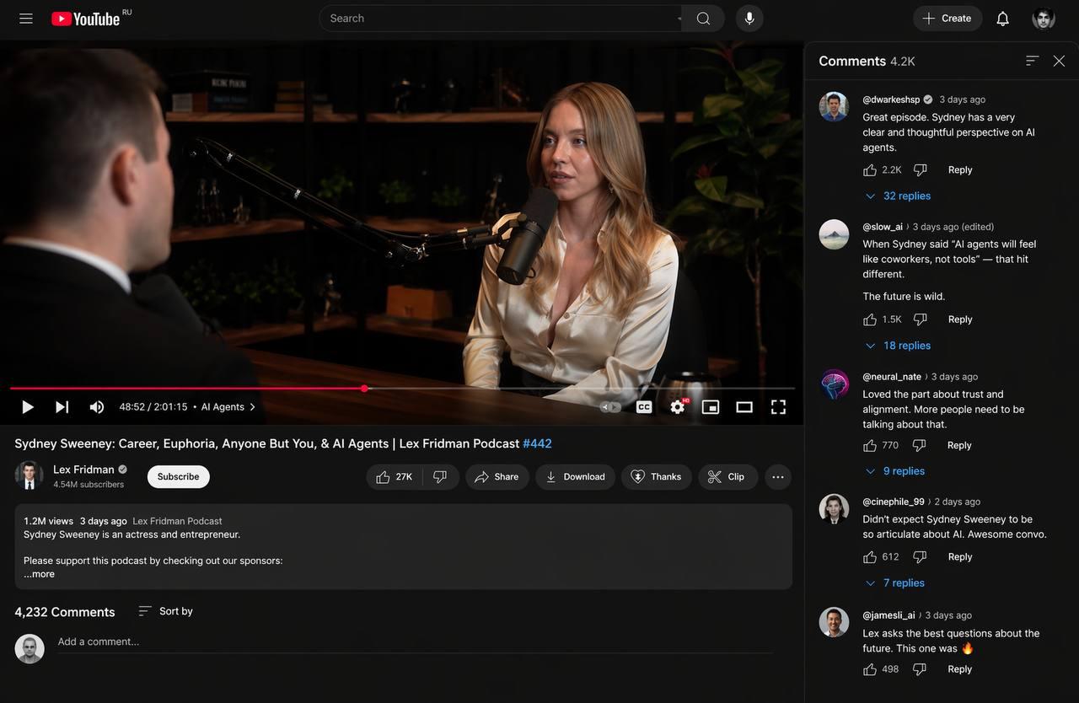Enter fullscreen mode
The image size is (1079, 703).
point(779,407)
